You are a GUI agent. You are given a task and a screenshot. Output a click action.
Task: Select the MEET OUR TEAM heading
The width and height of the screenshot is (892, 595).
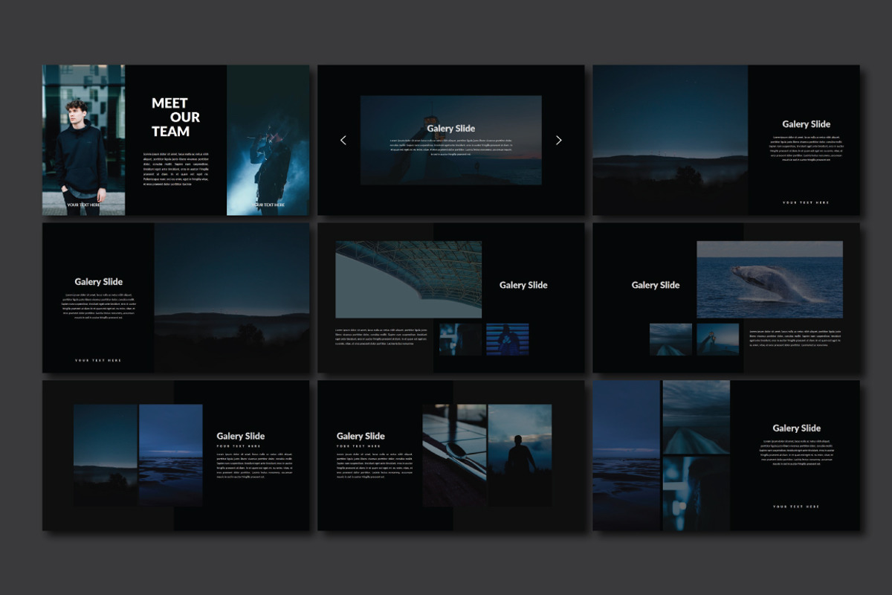pyautogui.click(x=176, y=118)
